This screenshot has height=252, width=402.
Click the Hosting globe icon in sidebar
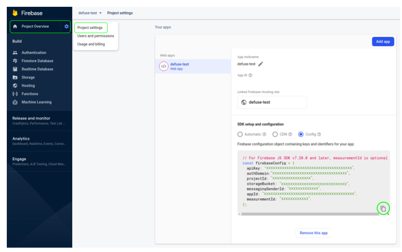pyautogui.click(x=15, y=85)
